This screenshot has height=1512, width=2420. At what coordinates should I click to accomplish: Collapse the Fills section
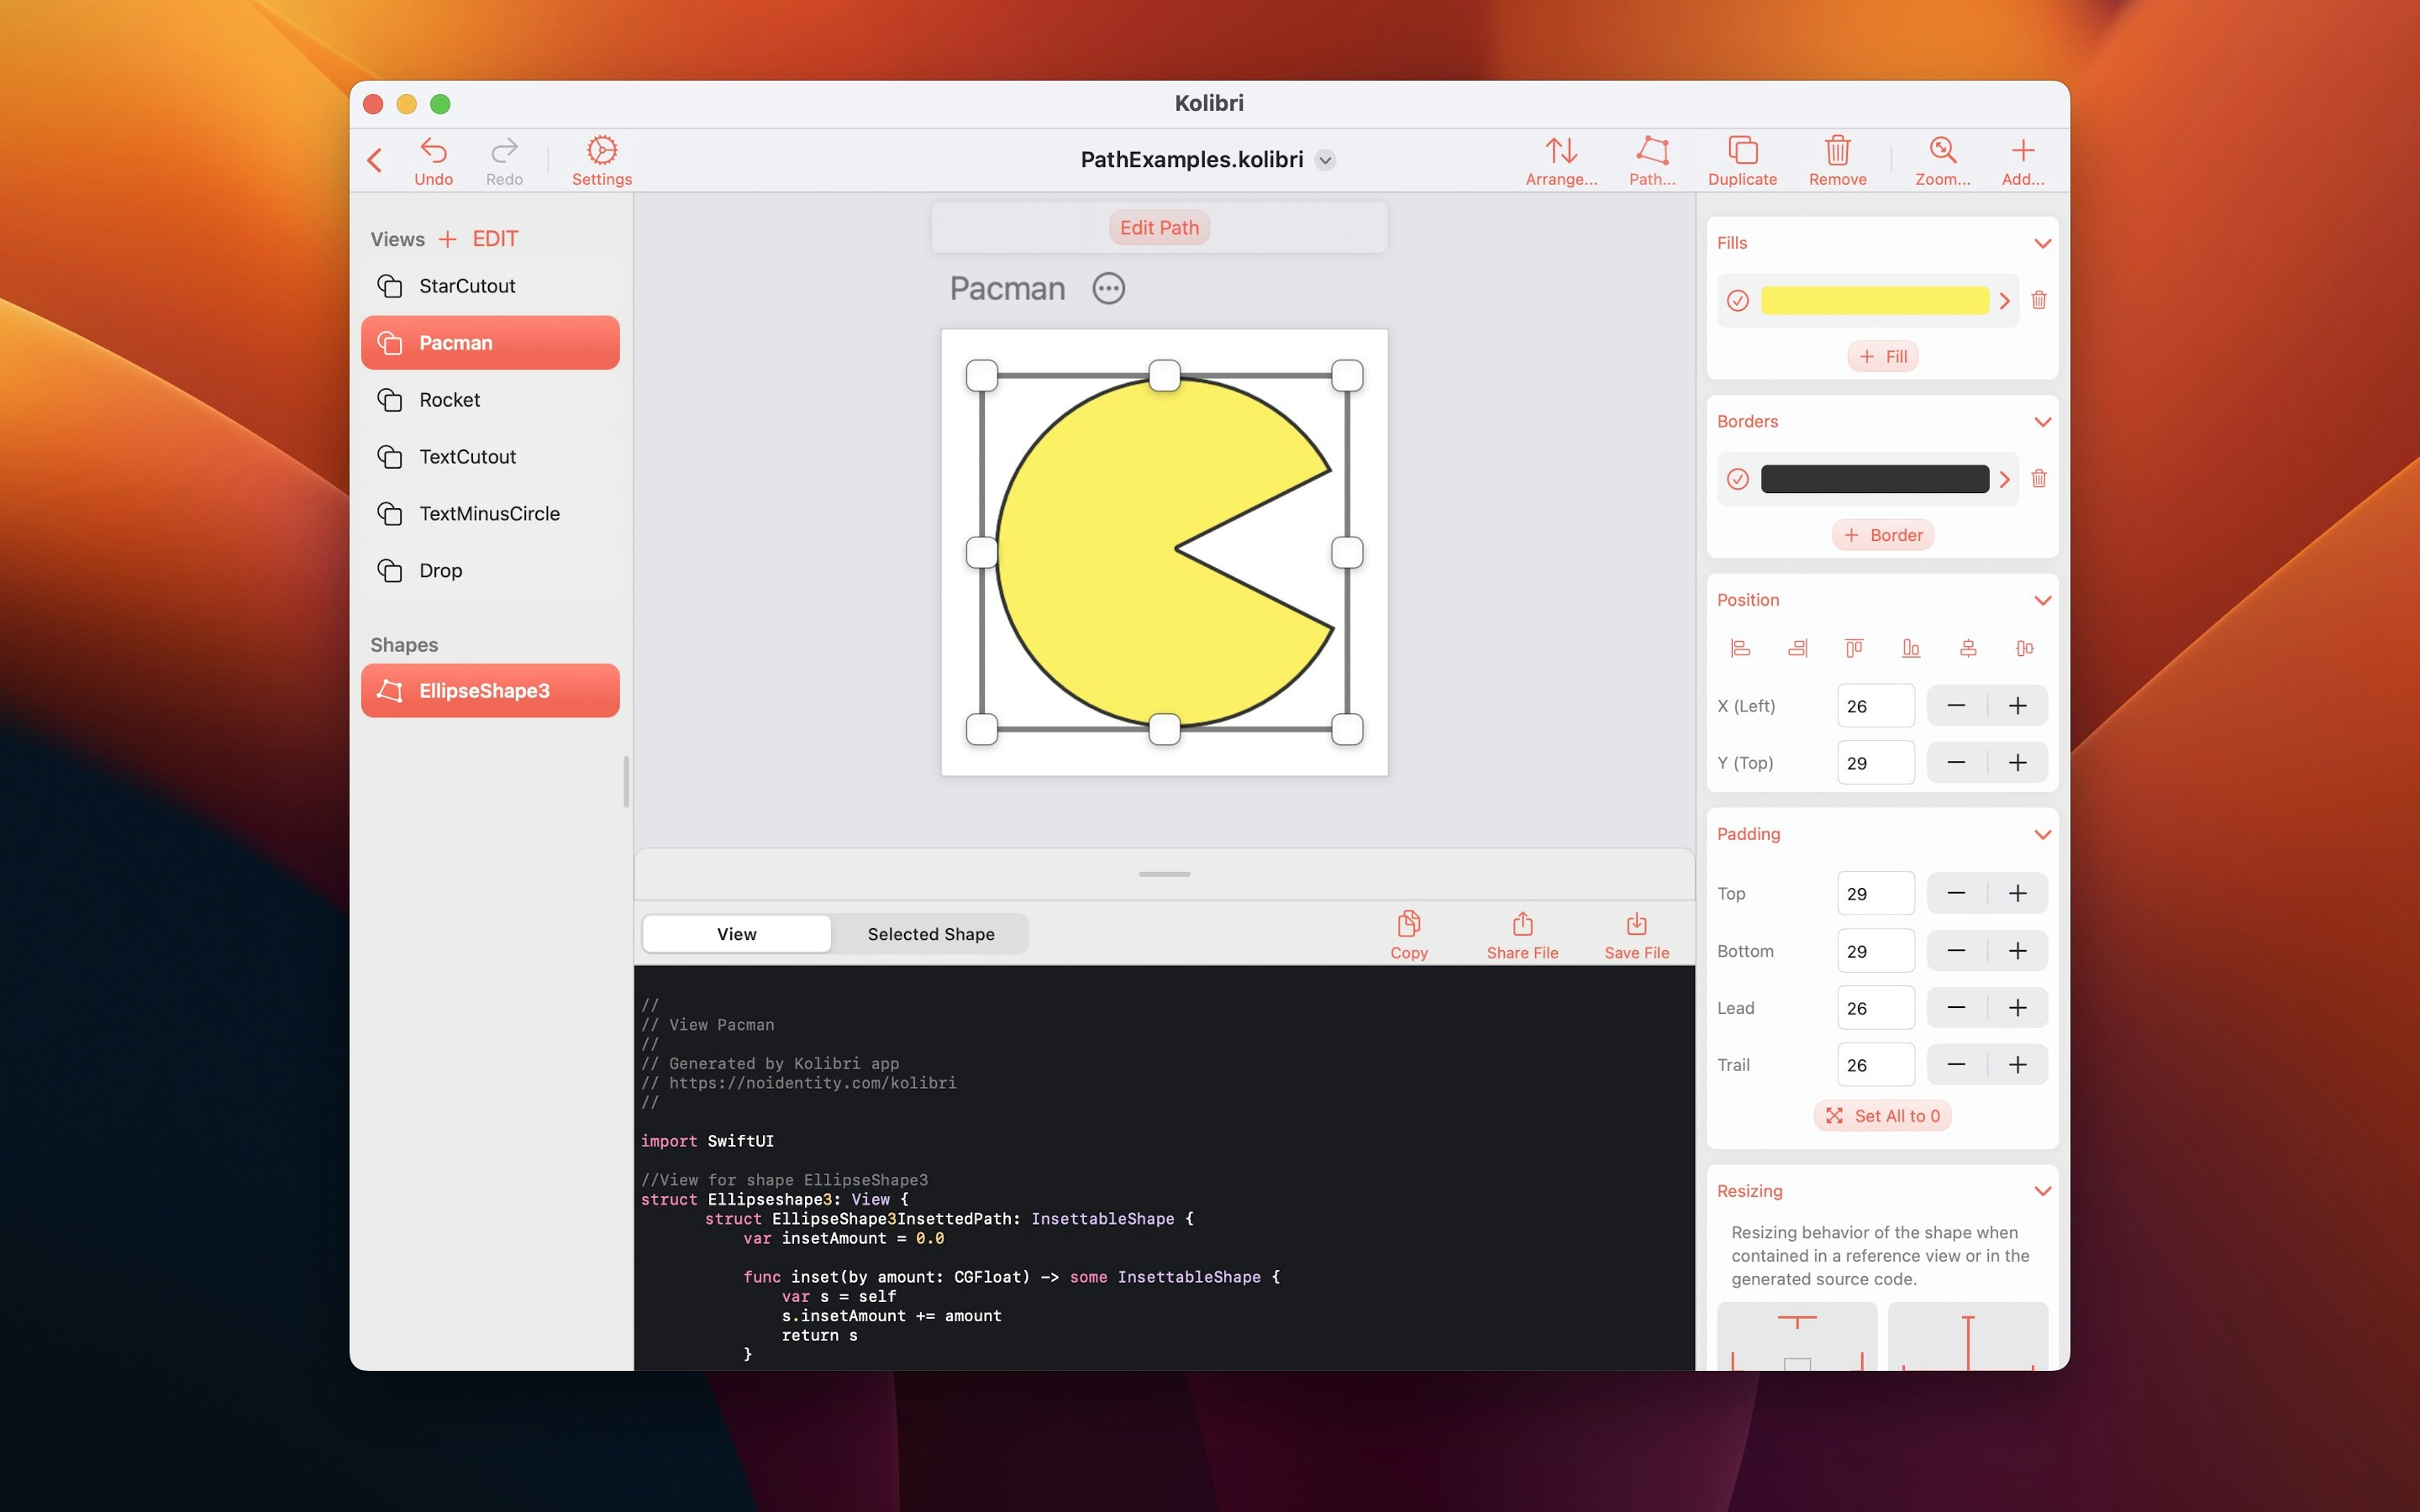click(2042, 243)
